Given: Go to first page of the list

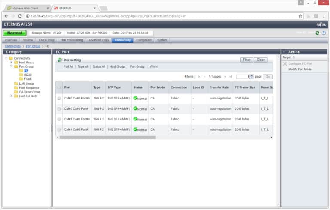Looking at the screenshot, I should [199, 77].
